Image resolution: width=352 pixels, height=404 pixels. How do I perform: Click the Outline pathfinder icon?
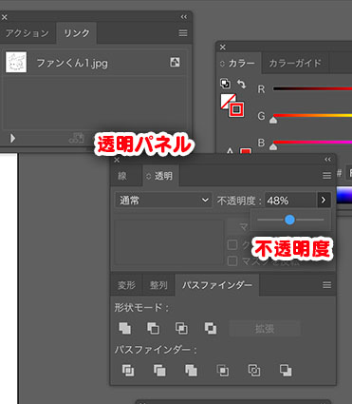pos(254,370)
